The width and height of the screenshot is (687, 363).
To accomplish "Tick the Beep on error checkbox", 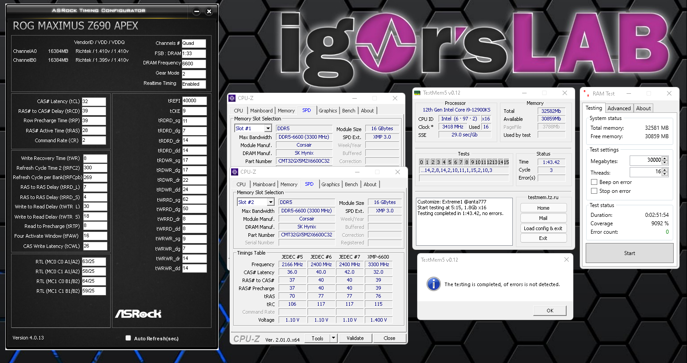I will (x=594, y=182).
